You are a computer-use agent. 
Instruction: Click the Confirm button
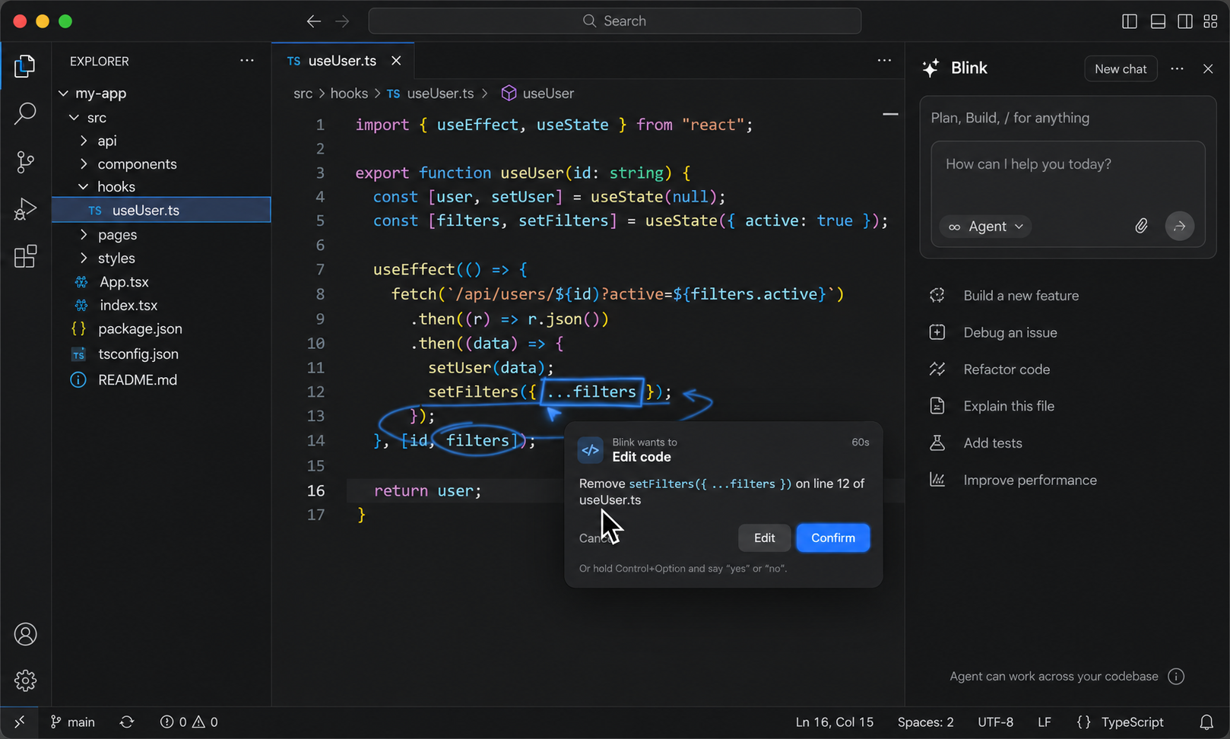pos(833,538)
